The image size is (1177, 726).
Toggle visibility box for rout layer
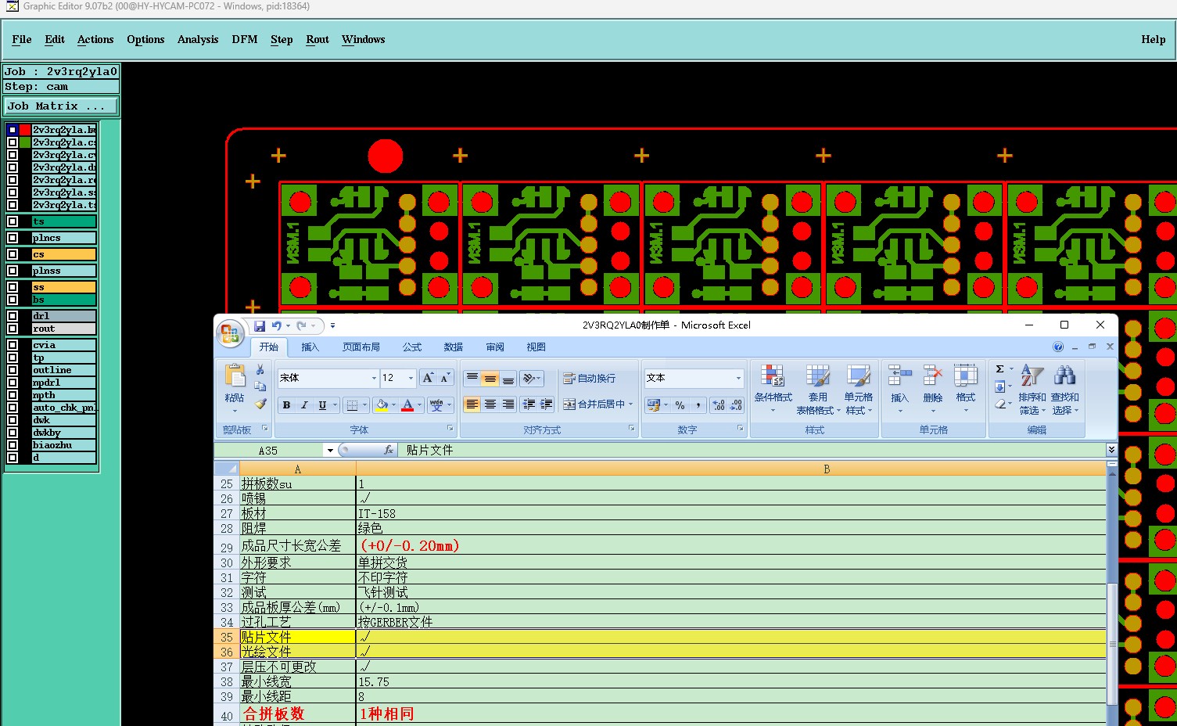tap(13, 329)
